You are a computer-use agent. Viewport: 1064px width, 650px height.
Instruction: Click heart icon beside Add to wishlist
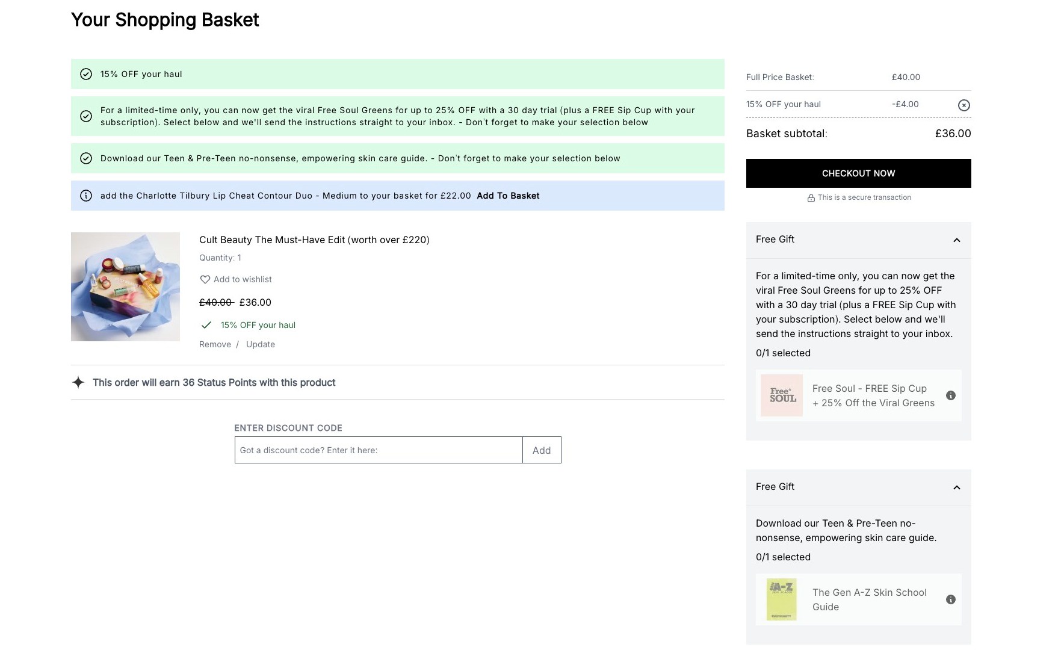pyautogui.click(x=205, y=279)
